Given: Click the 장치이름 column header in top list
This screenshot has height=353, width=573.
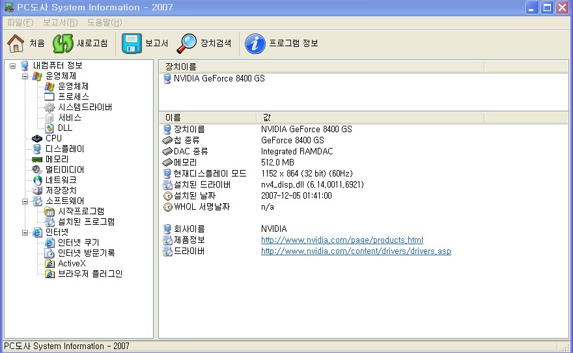Looking at the screenshot, I should (x=322, y=67).
